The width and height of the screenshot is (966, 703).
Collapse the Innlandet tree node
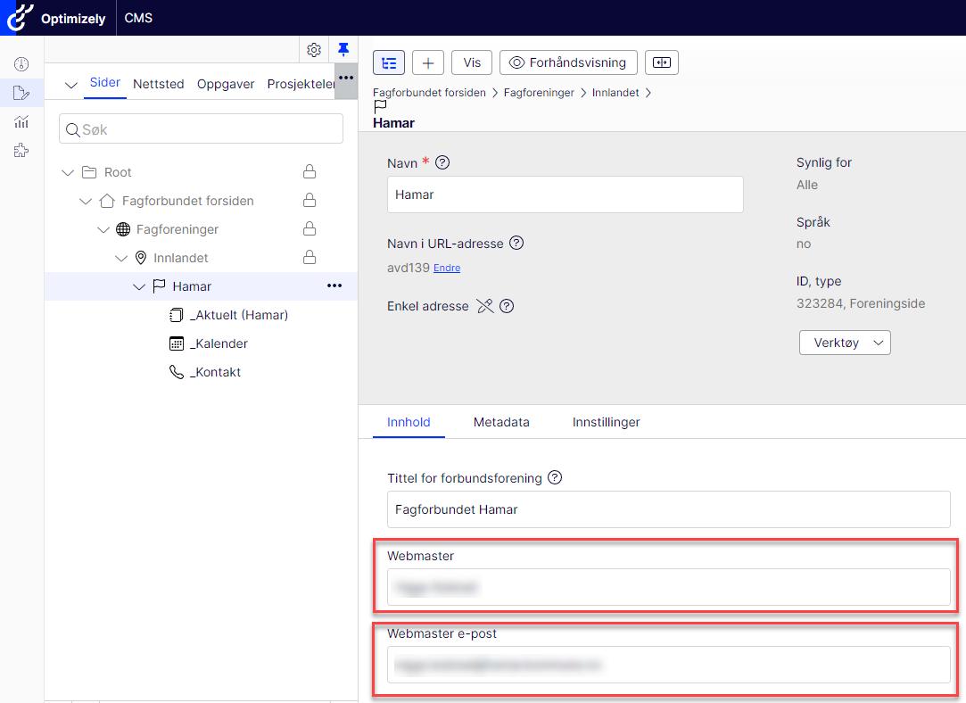tap(122, 258)
